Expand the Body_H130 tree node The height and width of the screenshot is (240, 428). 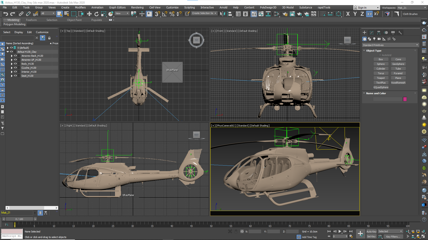coord(12,64)
